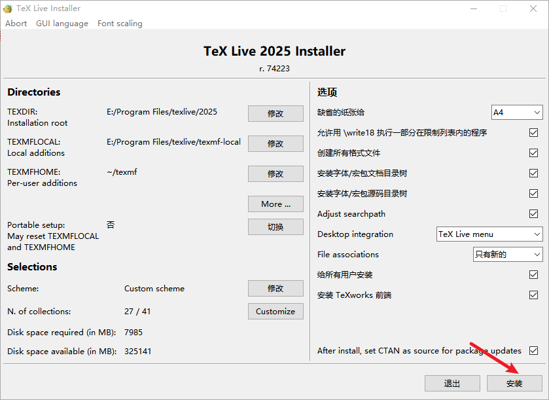Click the Custom scheme value text
Viewport: 549px width, 400px height.
(154, 289)
